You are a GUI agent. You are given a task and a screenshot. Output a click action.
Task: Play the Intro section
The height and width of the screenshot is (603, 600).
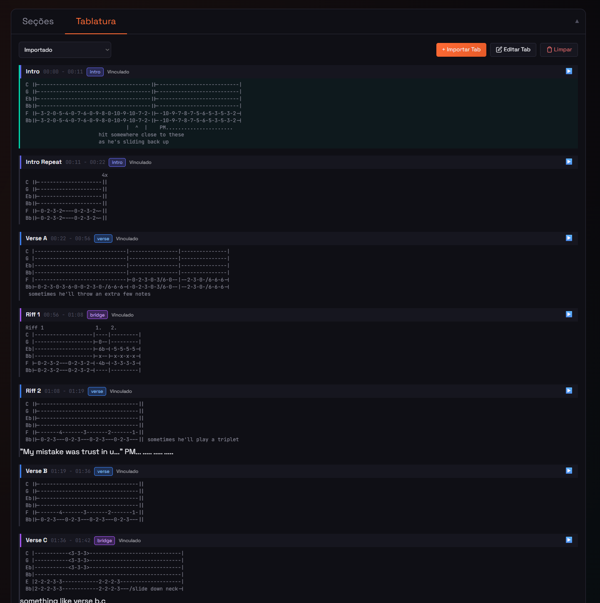(x=569, y=71)
